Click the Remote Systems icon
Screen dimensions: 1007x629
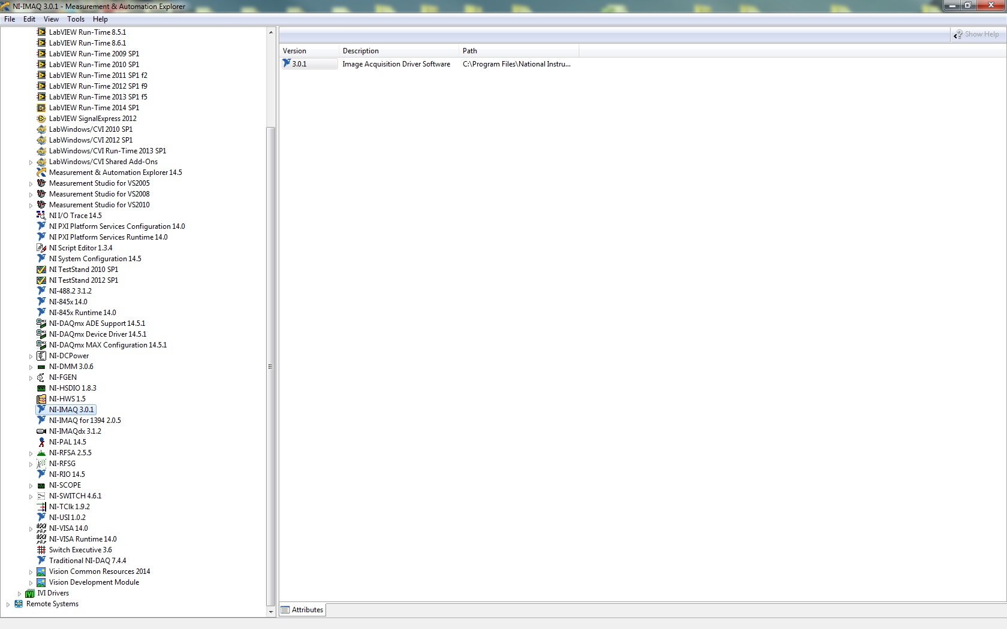[x=19, y=604]
